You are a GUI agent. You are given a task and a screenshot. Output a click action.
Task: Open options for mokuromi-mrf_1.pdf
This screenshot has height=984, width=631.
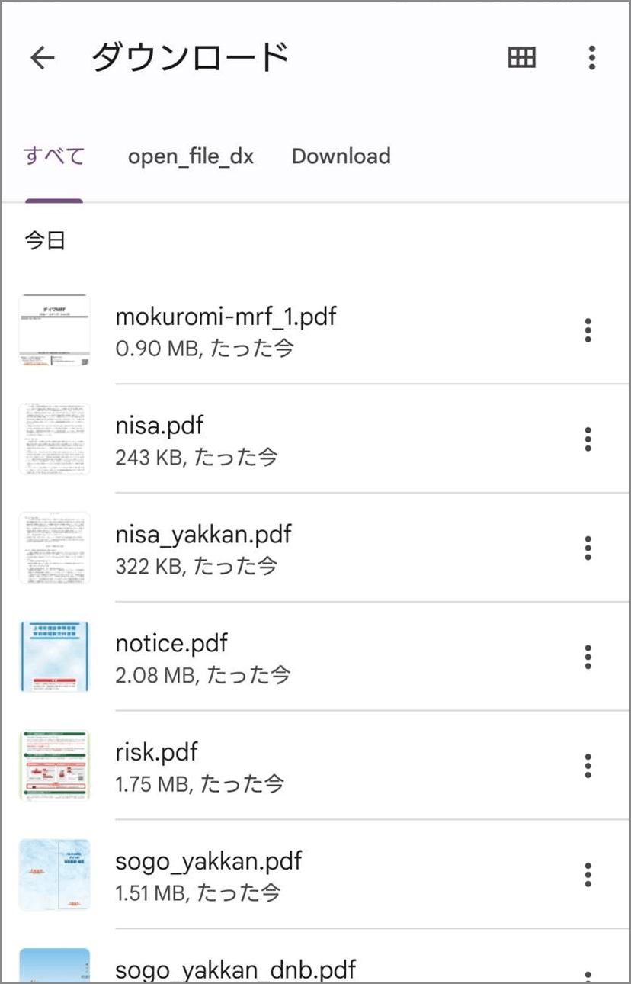coord(588,331)
